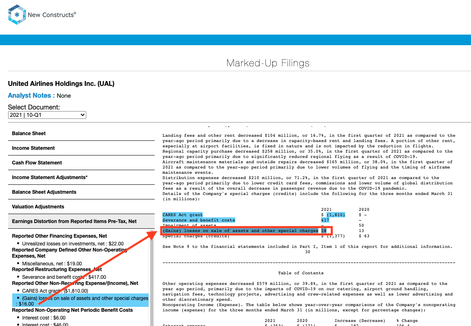Click the New Constructs brand name
471x326 pixels.
(52, 15)
